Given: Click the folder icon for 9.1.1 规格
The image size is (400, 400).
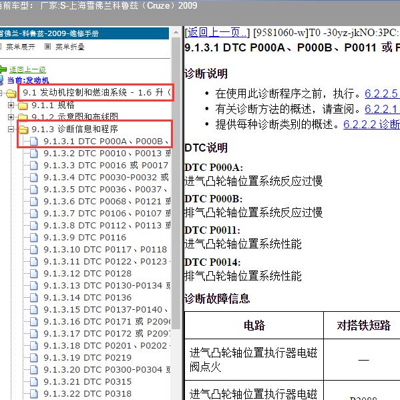Looking at the screenshot, I should [23, 106].
